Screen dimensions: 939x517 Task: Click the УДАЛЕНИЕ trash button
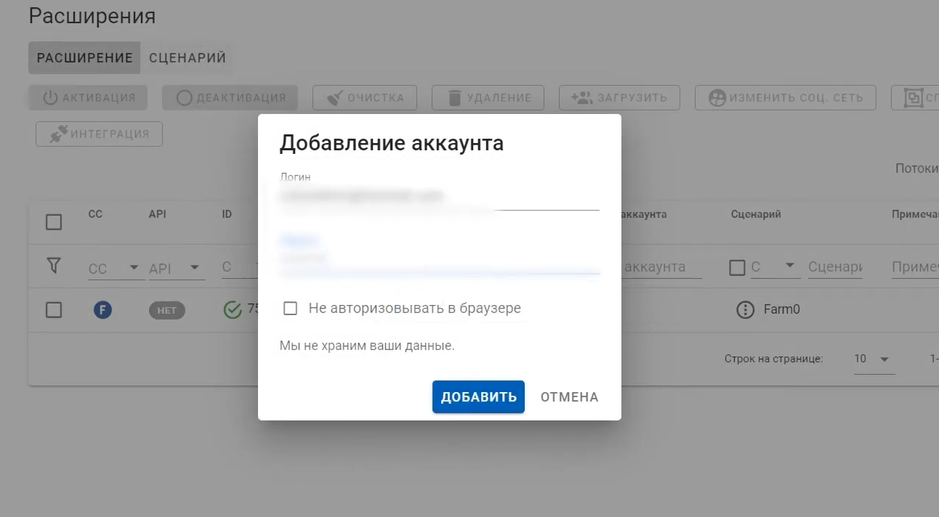pyautogui.click(x=488, y=97)
